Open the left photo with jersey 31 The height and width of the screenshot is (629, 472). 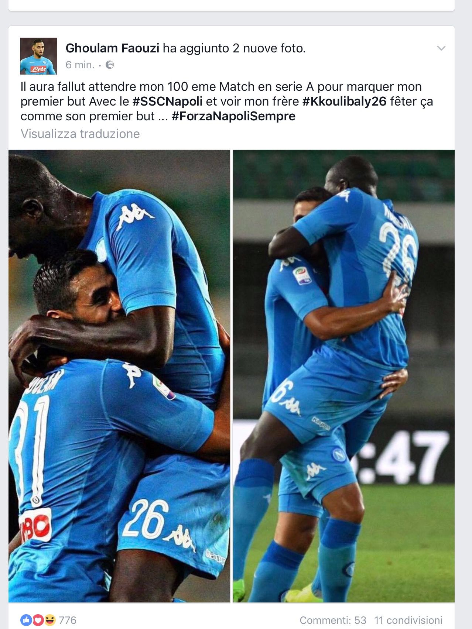(x=119, y=376)
